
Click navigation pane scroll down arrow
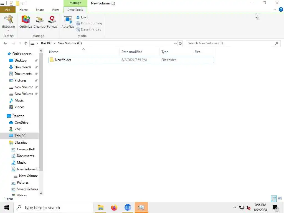tap(41, 193)
